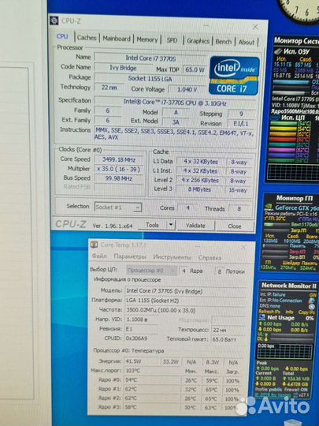This screenshot has height=426, width=319.
Task: Click the Ядро #0 temperature 54°C
Action: (153, 379)
